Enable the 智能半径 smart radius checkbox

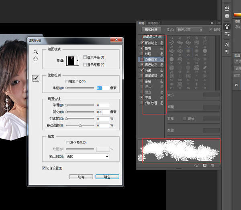(67, 81)
